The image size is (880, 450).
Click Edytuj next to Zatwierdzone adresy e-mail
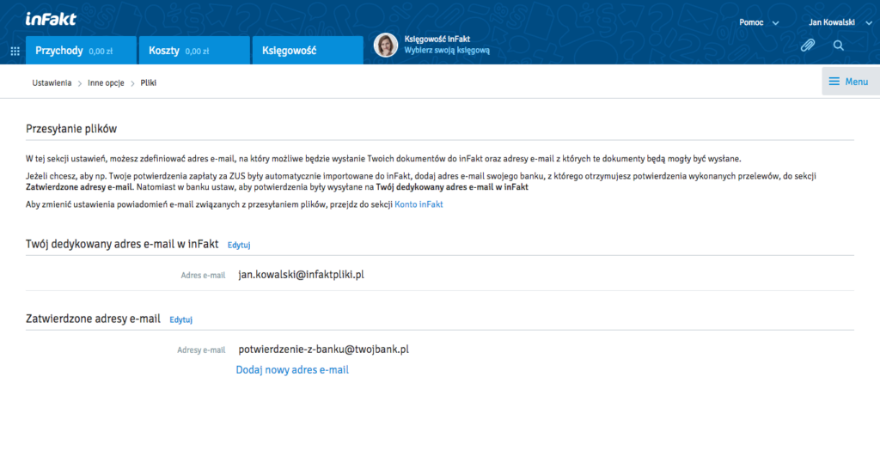tap(180, 319)
